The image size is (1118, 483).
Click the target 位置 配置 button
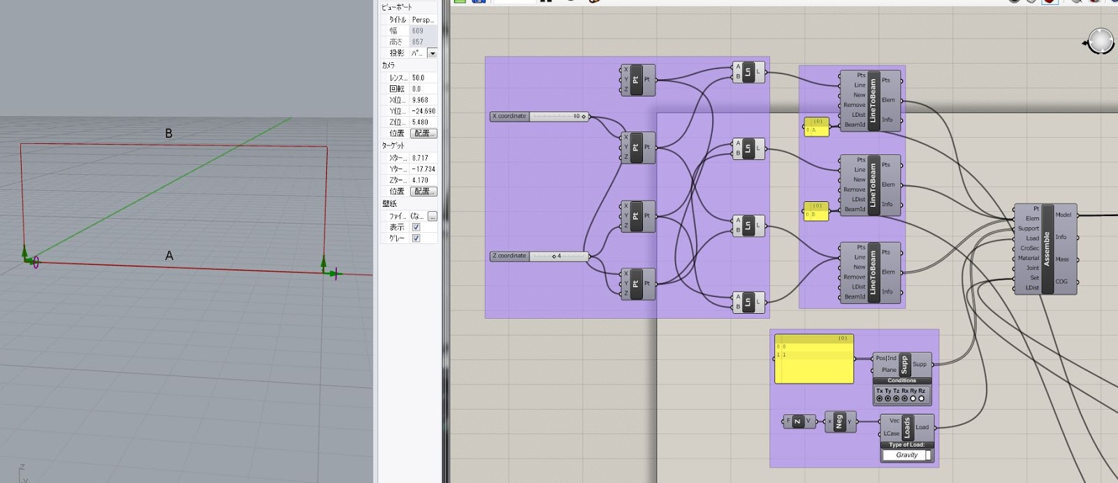point(423,191)
